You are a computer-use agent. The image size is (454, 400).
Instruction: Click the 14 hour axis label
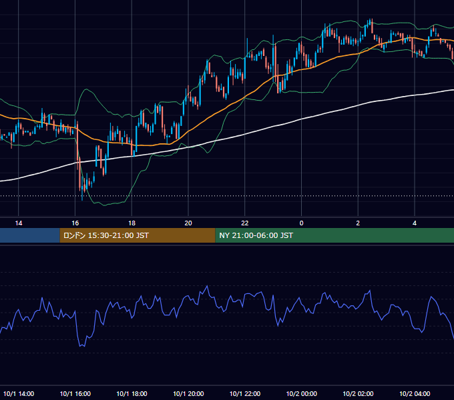(x=19, y=223)
